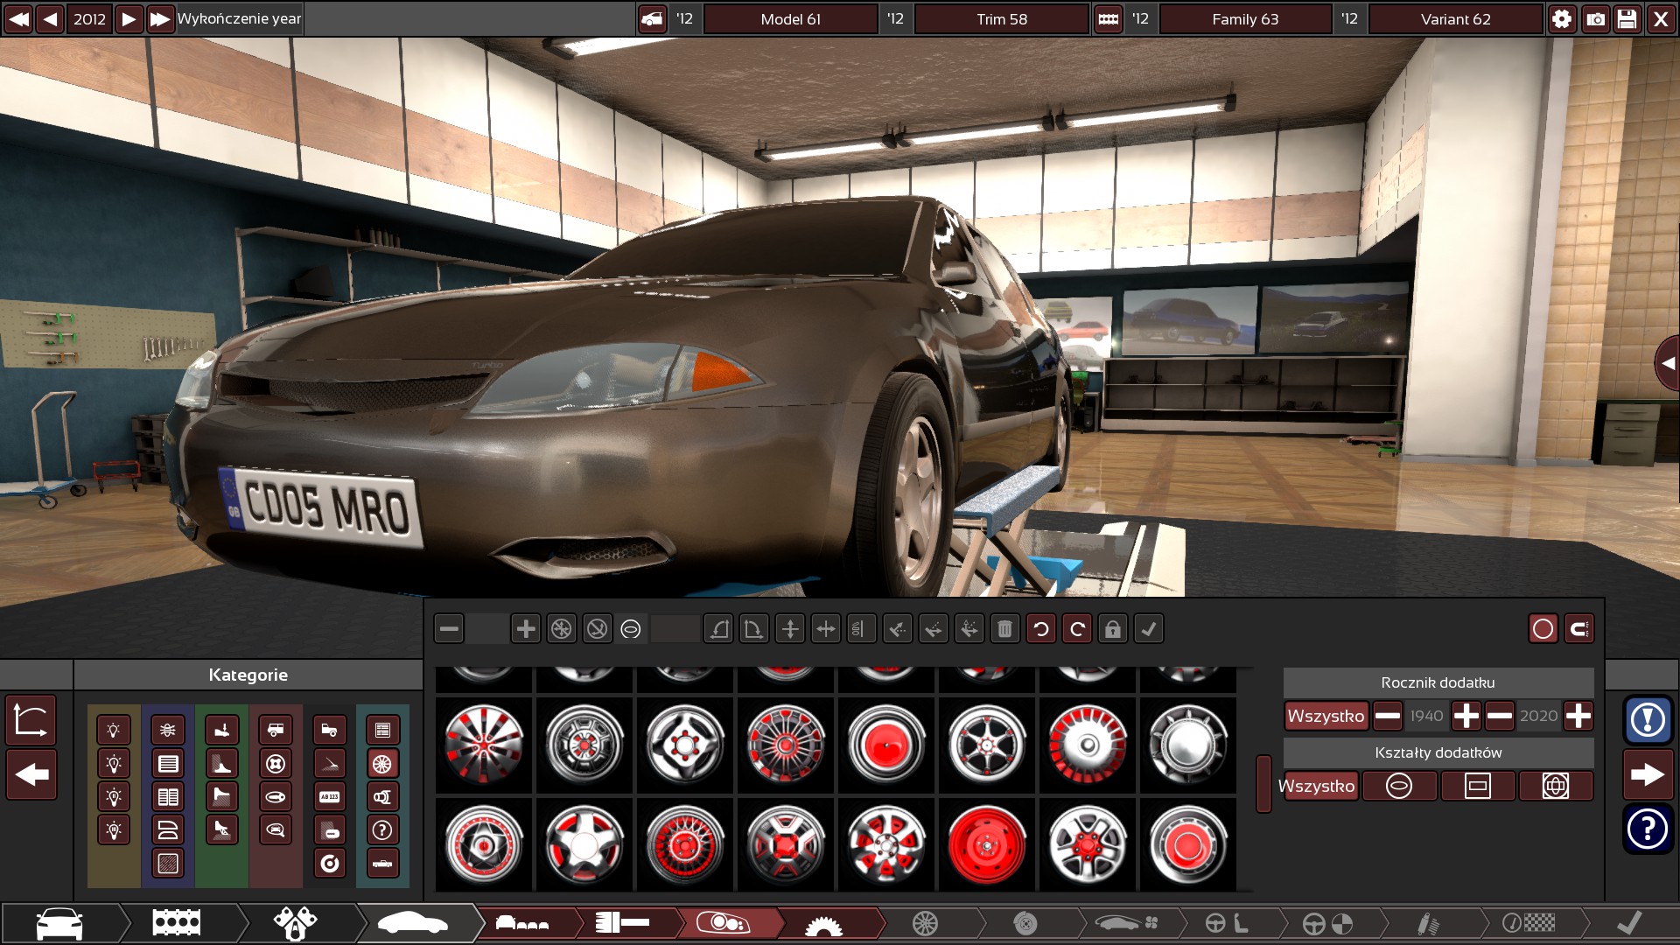
Task: Take a screenshot with the camera icon
Action: click(x=1595, y=19)
